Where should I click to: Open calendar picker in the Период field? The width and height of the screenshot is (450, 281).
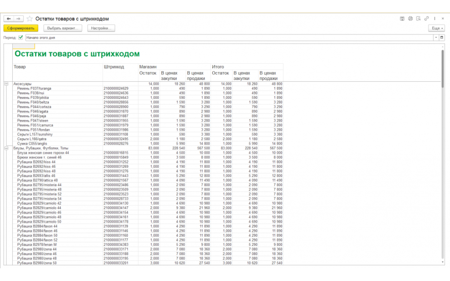point(442,37)
